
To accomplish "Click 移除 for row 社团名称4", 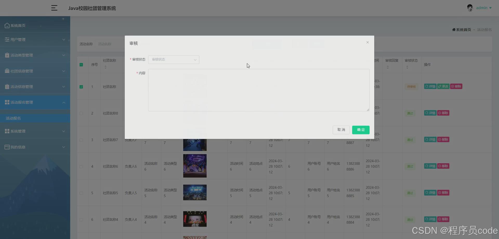I will tap(443, 219).
